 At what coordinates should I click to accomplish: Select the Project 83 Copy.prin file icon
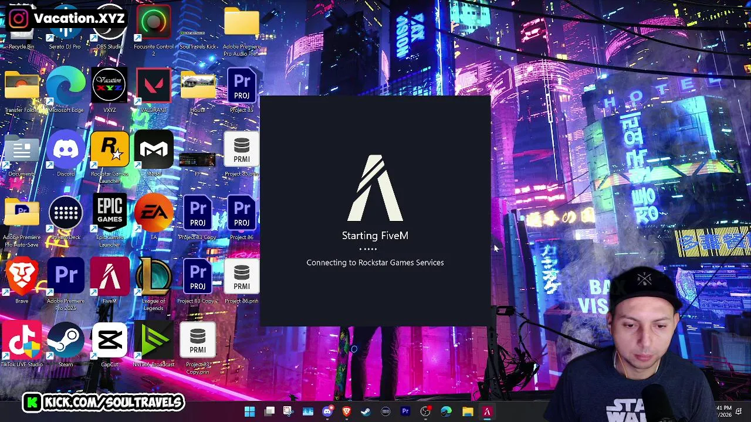198,349
